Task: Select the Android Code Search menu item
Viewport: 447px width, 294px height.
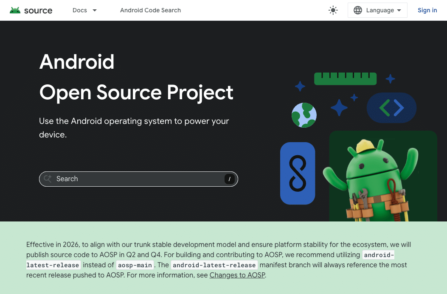Action: pos(150,10)
